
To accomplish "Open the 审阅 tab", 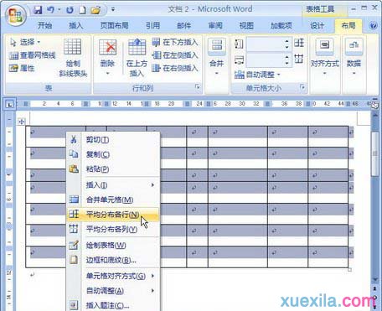I will point(215,26).
